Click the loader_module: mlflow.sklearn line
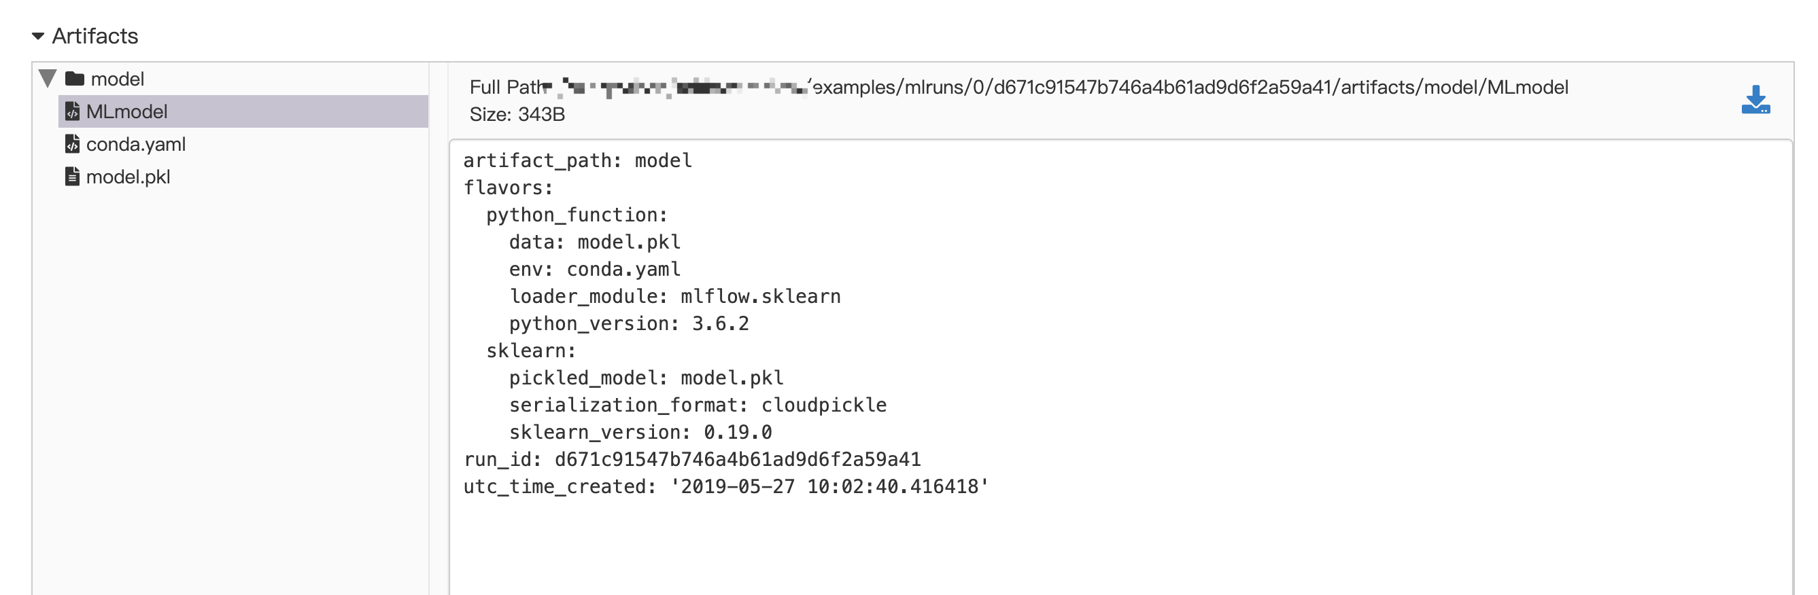This screenshot has height=595, width=1818. click(x=674, y=296)
